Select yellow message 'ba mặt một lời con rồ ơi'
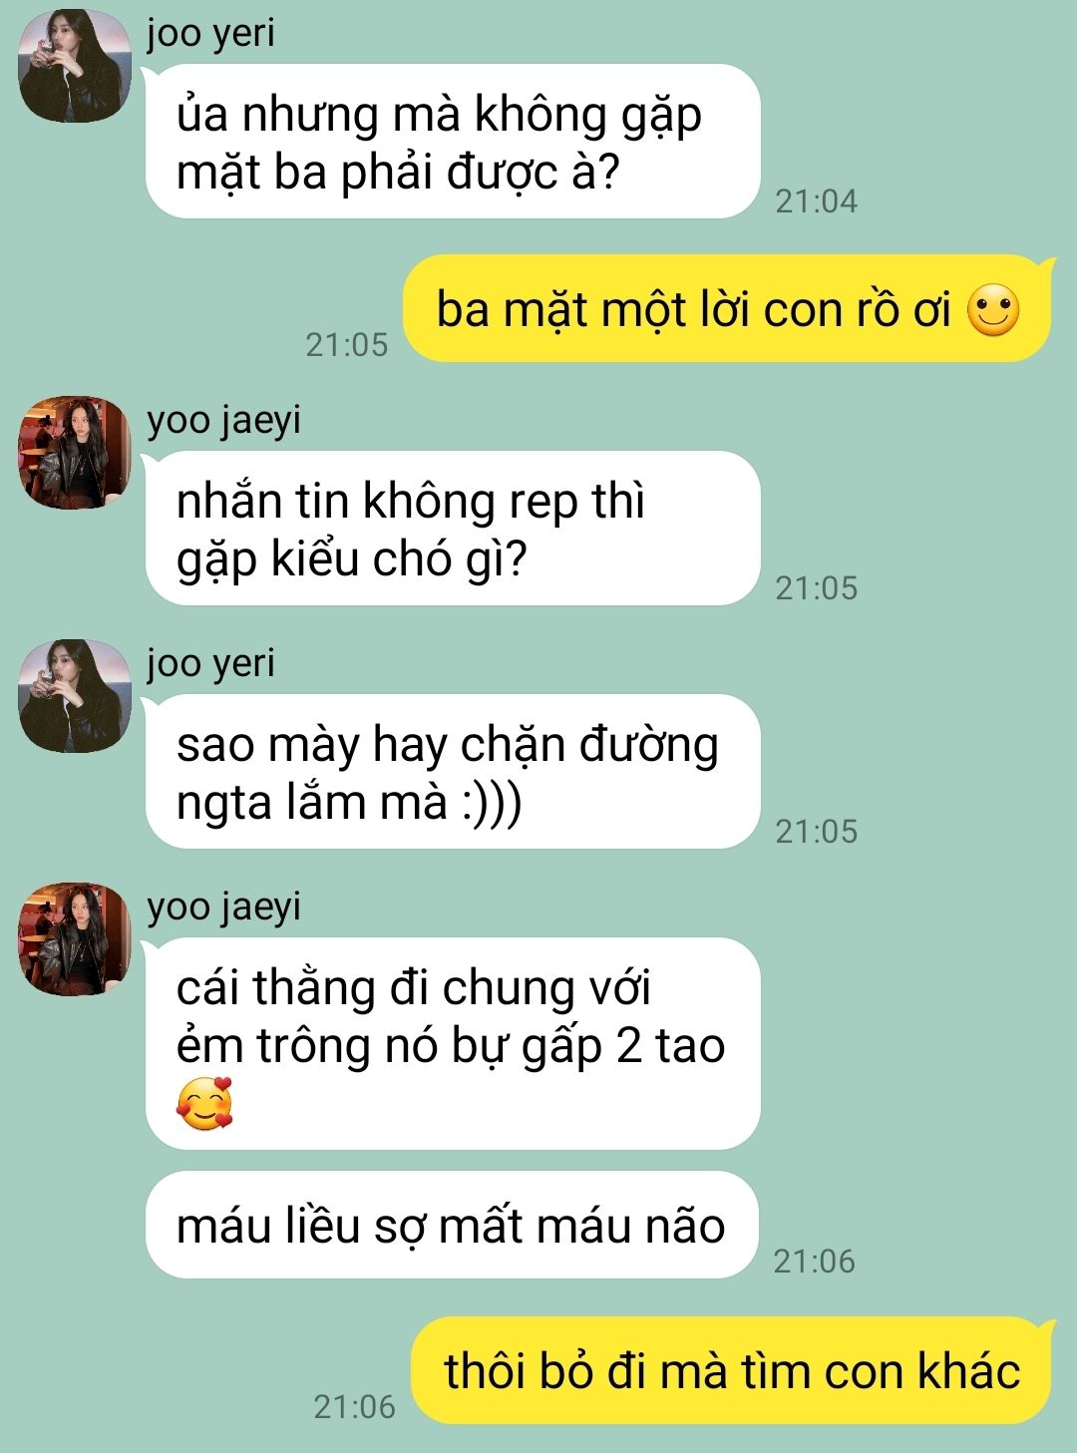 [x=727, y=308]
